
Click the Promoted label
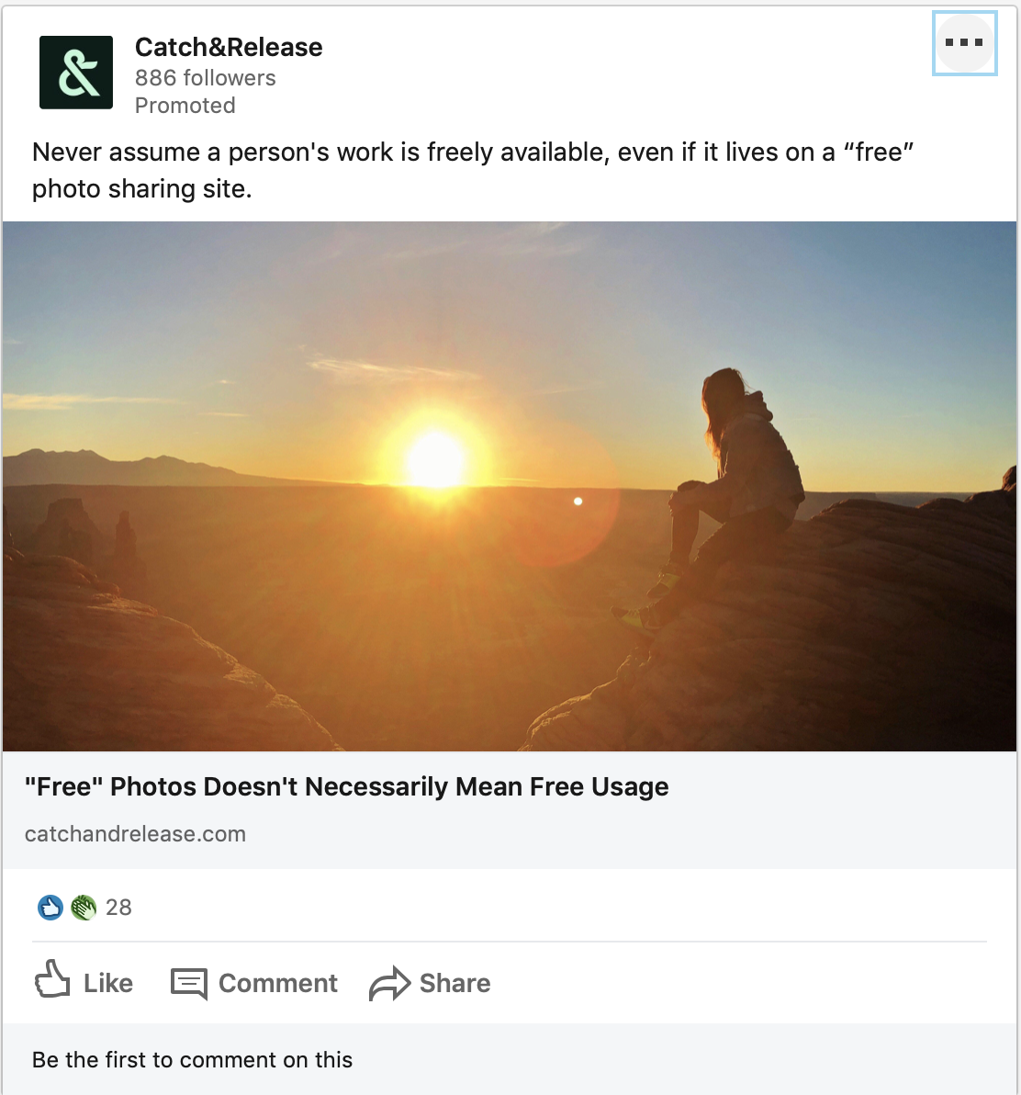pos(185,106)
